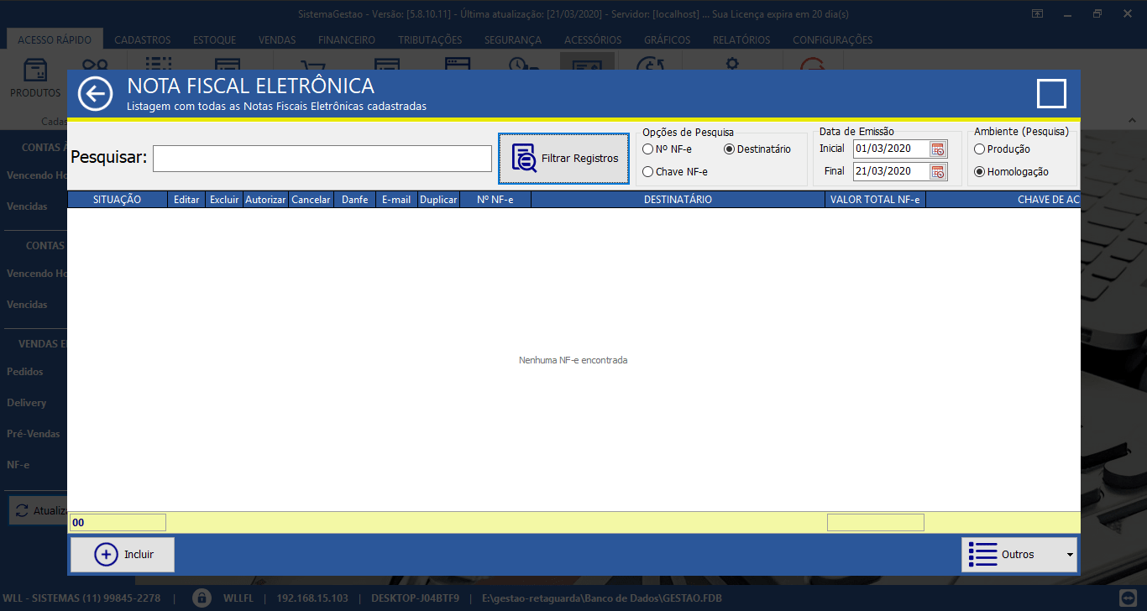1147x611 pixels.
Task: Select the Destinatário search option
Action: coord(757,149)
